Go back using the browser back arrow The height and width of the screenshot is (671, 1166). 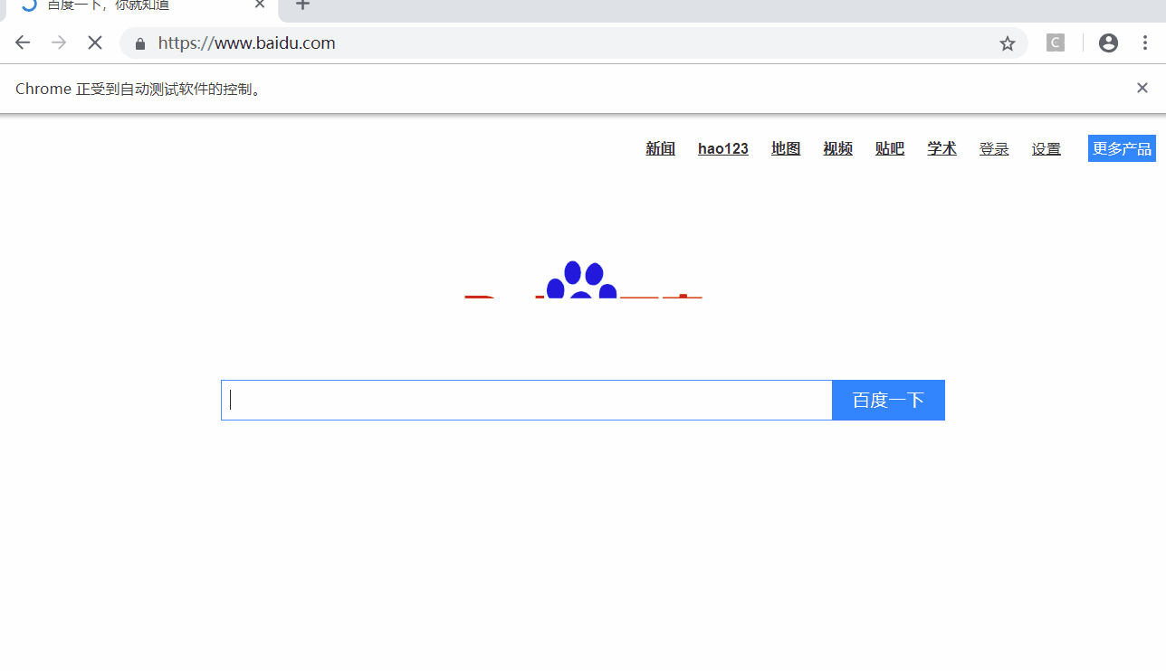pos(23,43)
